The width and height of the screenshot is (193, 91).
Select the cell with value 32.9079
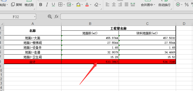[90, 52]
